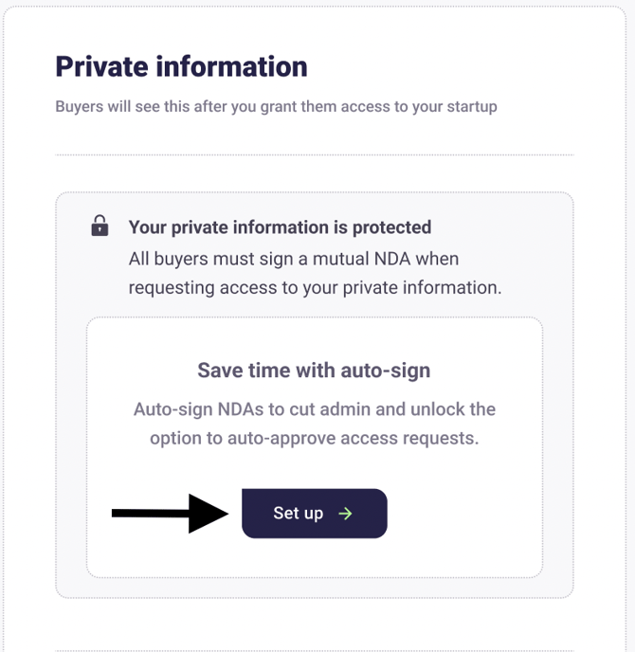Image resolution: width=635 pixels, height=652 pixels.
Task: Click the divider line at page bottom
Action: click(x=314, y=650)
